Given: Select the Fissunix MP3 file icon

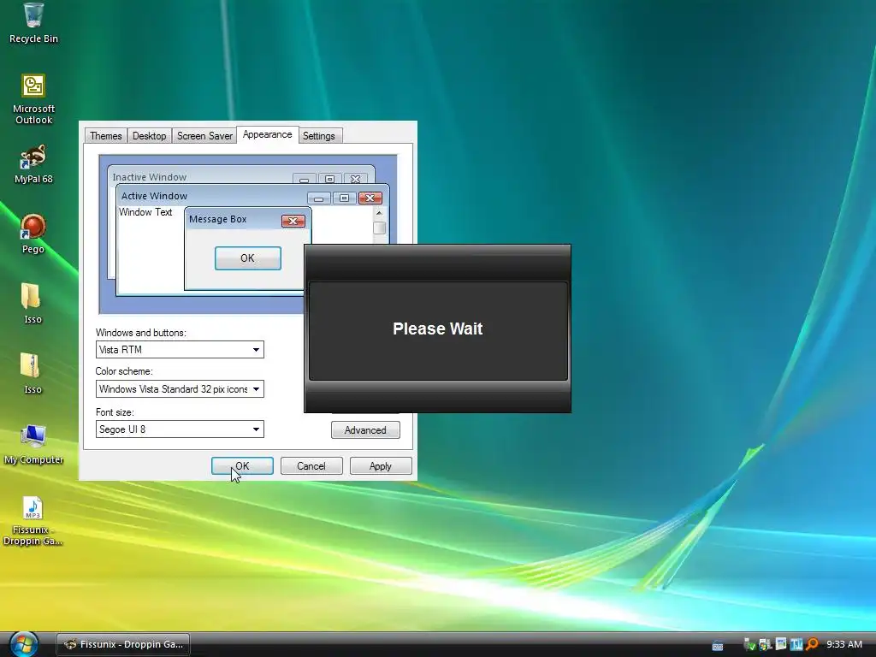Looking at the screenshot, I should pyautogui.click(x=33, y=521).
